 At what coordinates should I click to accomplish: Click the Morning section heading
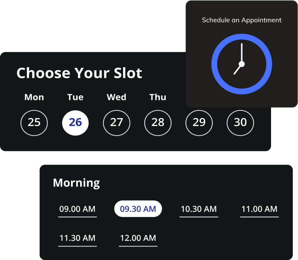point(76,183)
